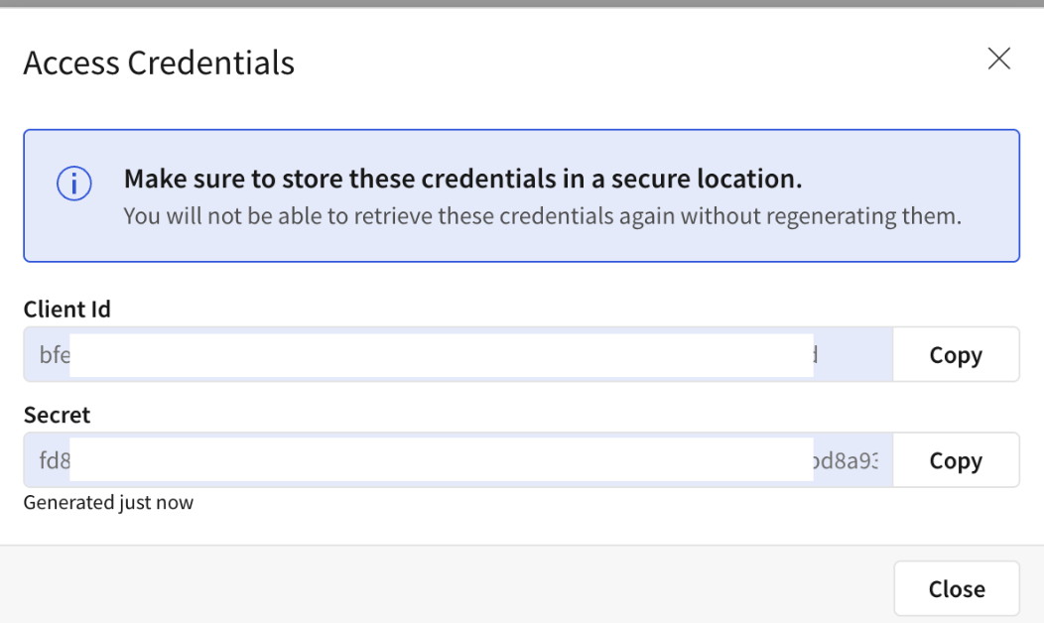Screen dimensions: 1044x623
Task: Copy the Secret value
Action: tap(956, 460)
